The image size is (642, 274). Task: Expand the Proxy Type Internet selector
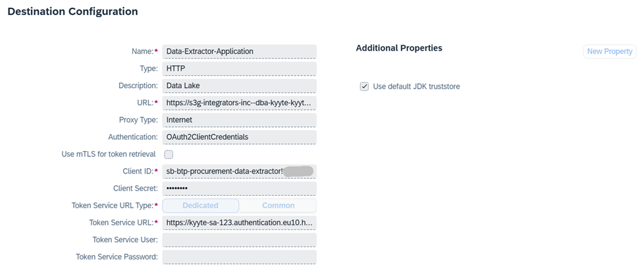tap(239, 120)
